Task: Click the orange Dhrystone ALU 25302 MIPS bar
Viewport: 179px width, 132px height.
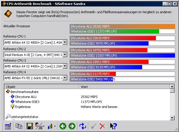Action: coord(122,26)
